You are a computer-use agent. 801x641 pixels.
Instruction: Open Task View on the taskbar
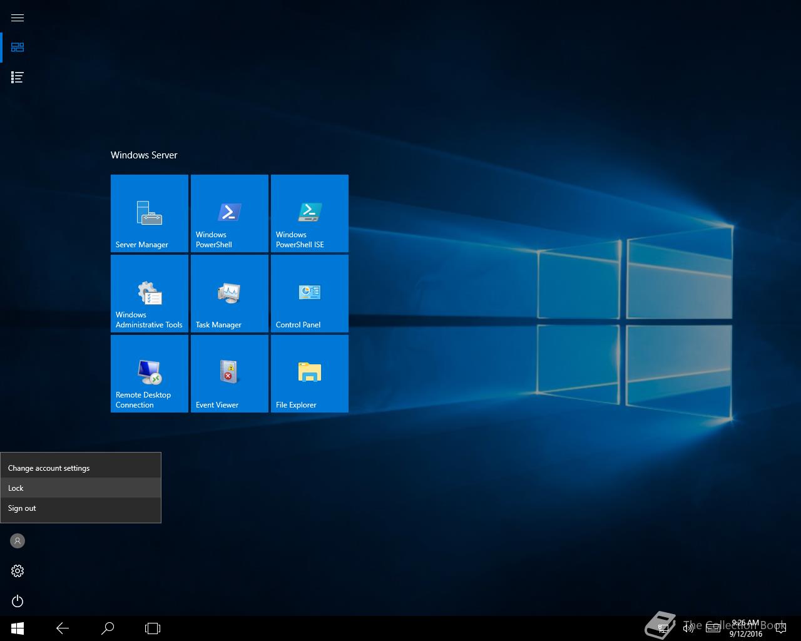[x=153, y=628]
